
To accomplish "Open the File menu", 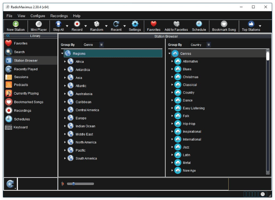I will (x=9, y=16).
